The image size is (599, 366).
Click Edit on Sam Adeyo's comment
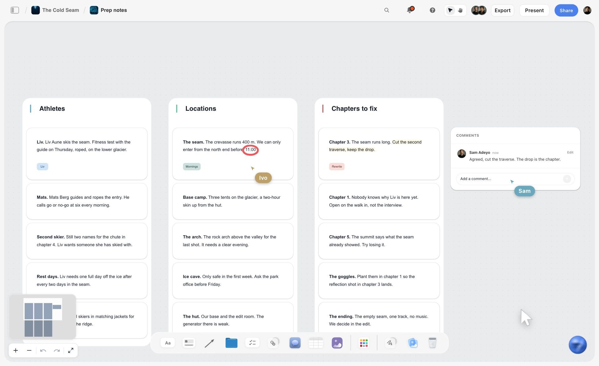coord(570,152)
